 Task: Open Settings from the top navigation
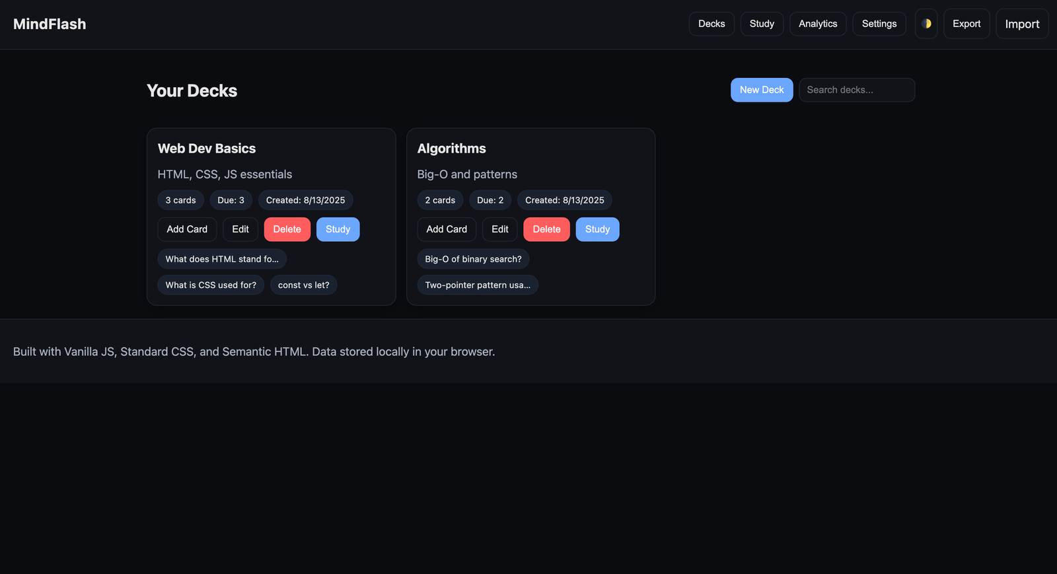click(x=879, y=24)
